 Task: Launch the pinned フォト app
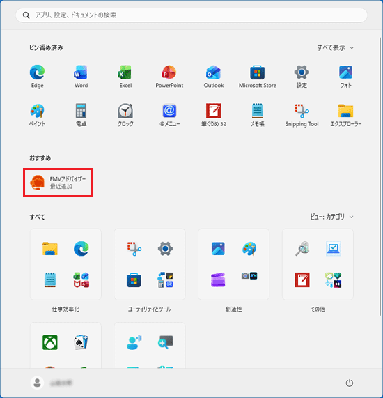click(x=345, y=77)
